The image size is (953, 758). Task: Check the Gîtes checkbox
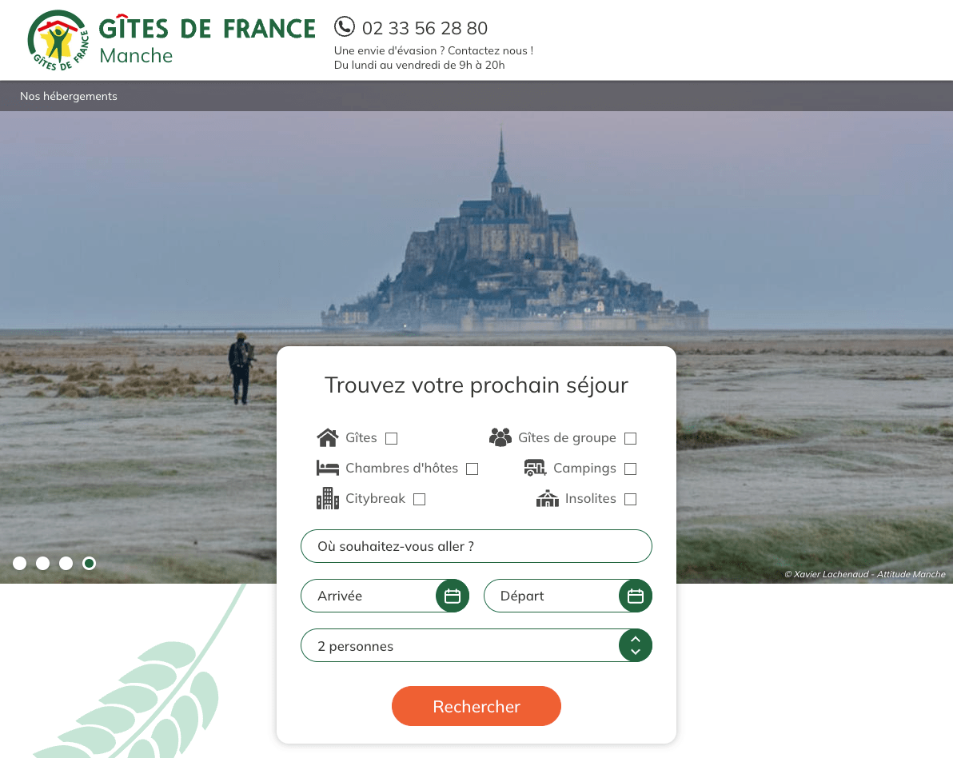392,438
